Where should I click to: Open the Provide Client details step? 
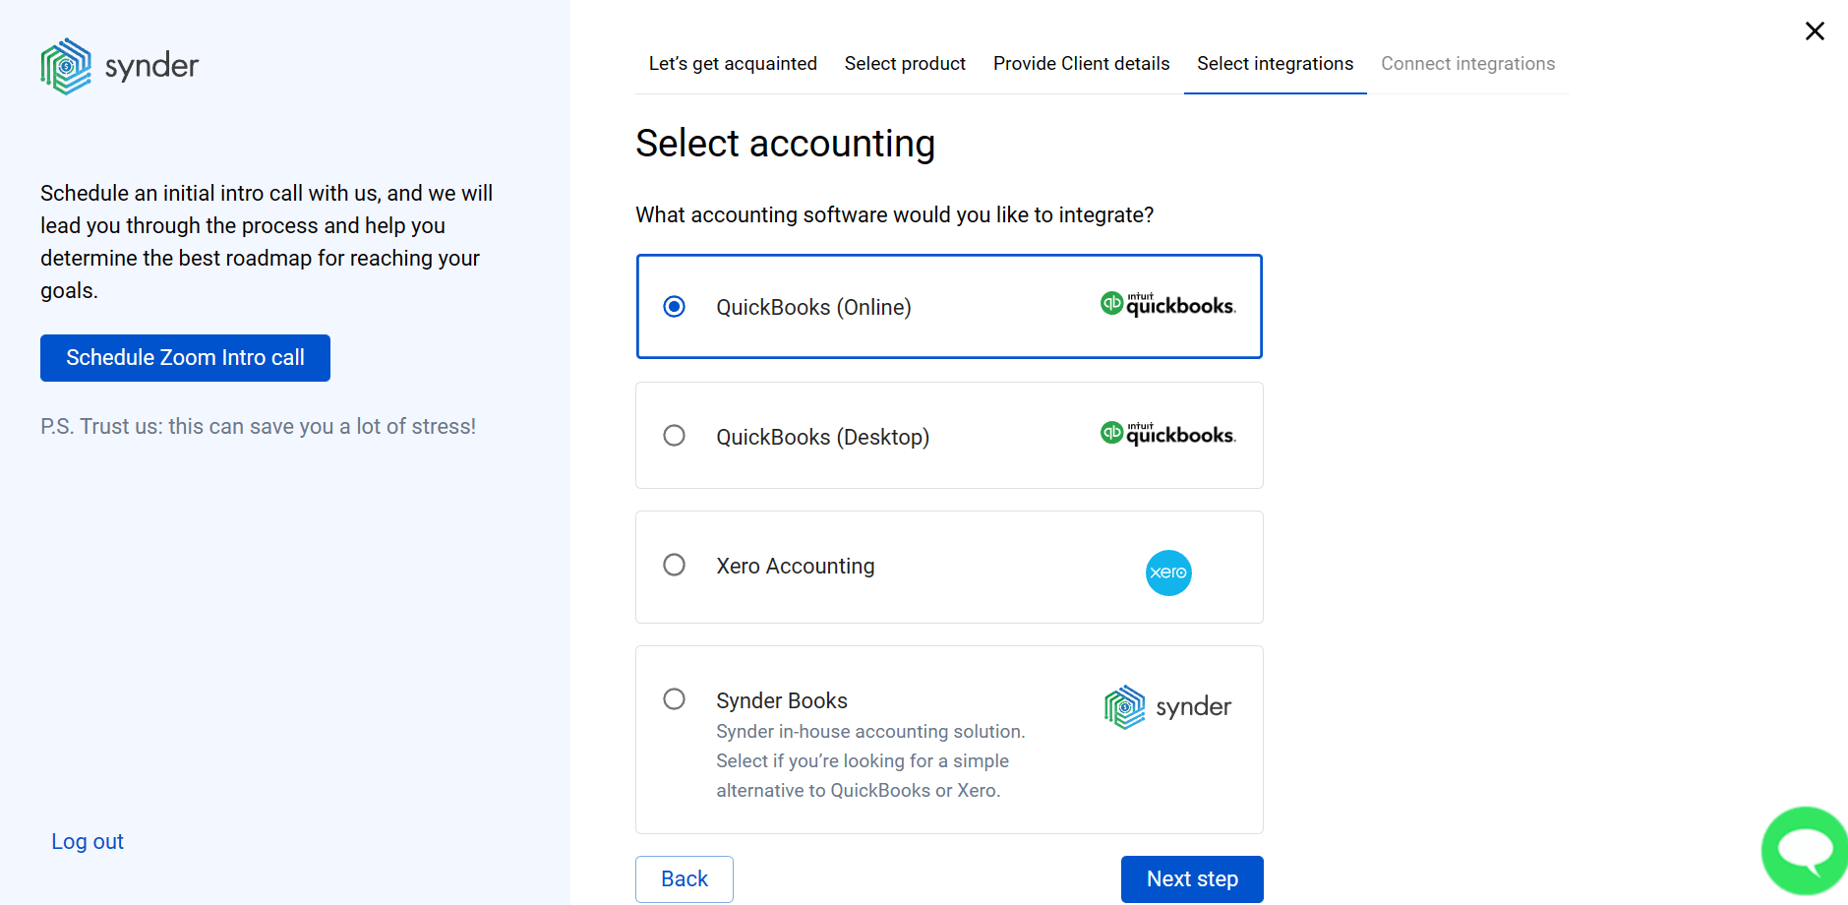[1080, 63]
